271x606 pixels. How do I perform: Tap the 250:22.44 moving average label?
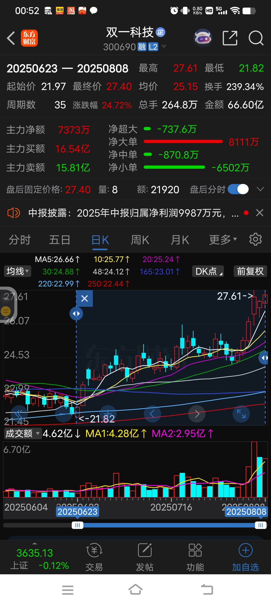[108, 284]
